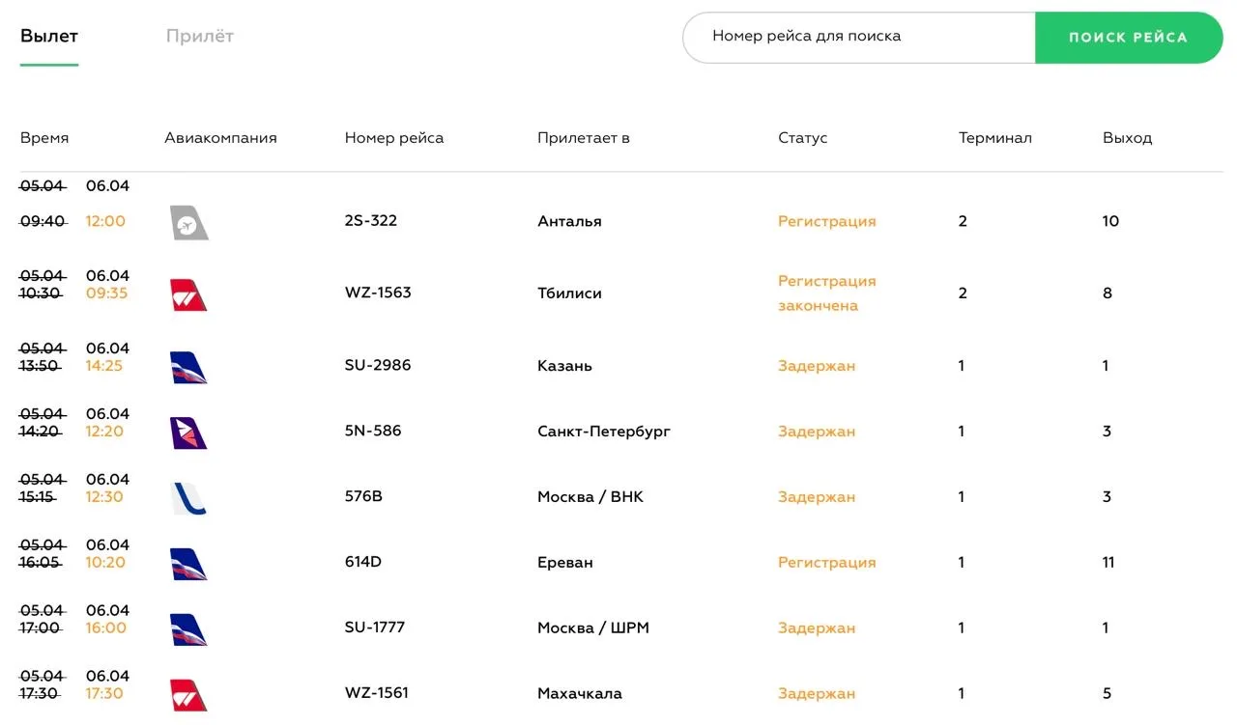
Task: Click Регистрация закончена status for Тбилиси
Action: point(827,293)
